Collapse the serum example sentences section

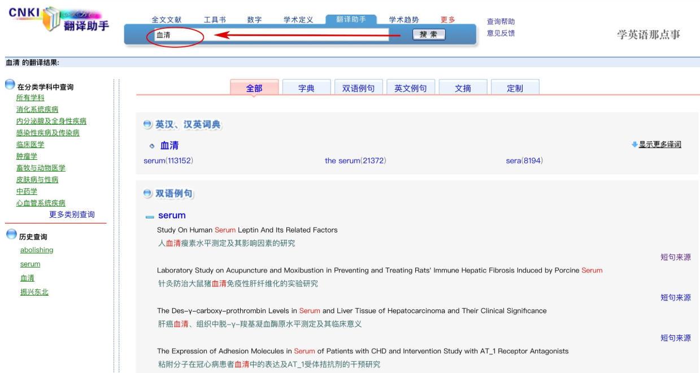(x=150, y=217)
